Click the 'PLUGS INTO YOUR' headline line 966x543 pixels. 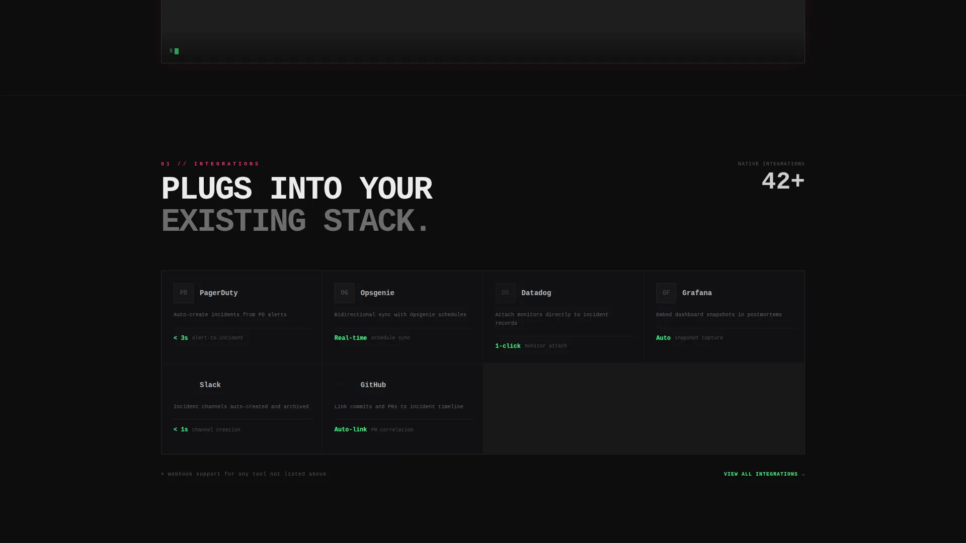296,189
